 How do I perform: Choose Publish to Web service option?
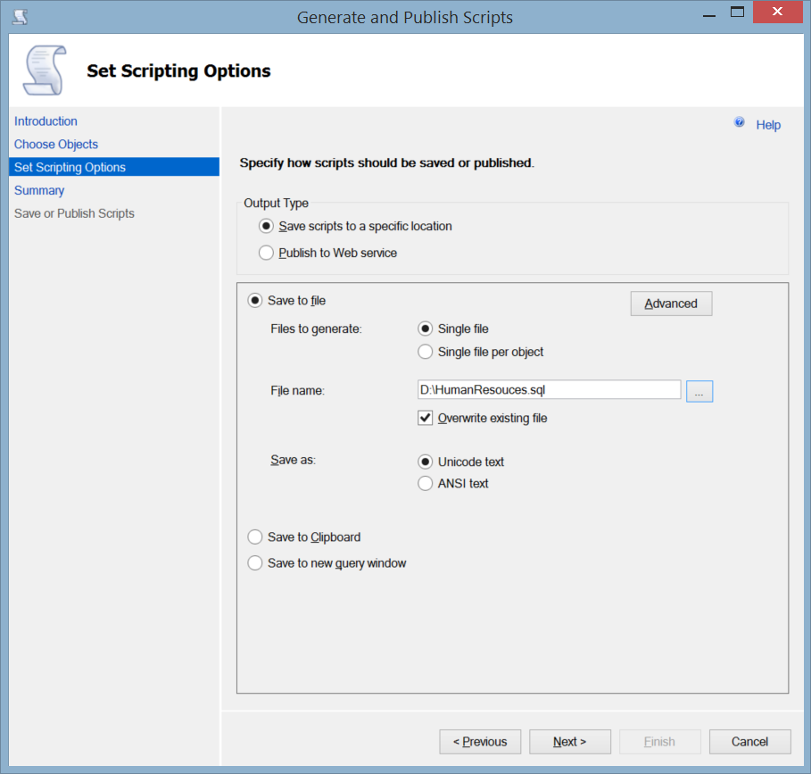[x=266, y=254]
